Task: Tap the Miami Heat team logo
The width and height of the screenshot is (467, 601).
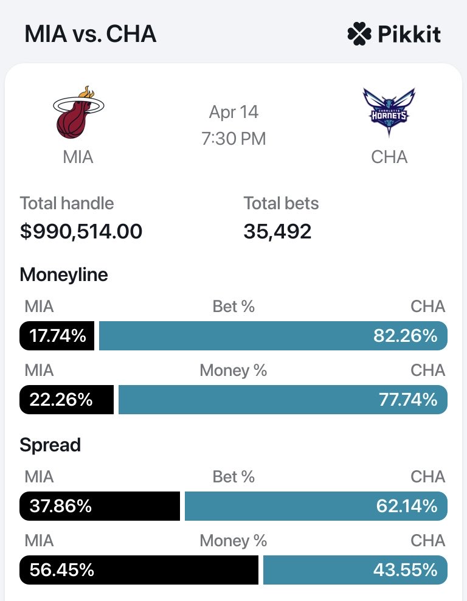Action: tap(78, 113)
